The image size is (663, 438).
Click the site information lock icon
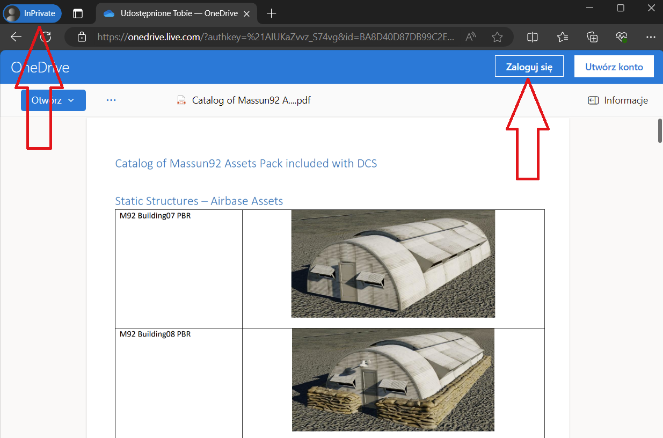82,36
